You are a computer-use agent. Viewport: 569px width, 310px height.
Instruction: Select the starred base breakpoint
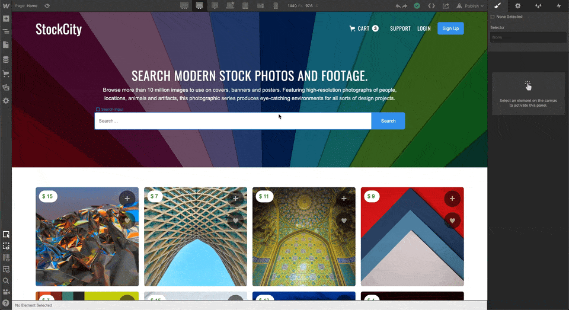230,6
